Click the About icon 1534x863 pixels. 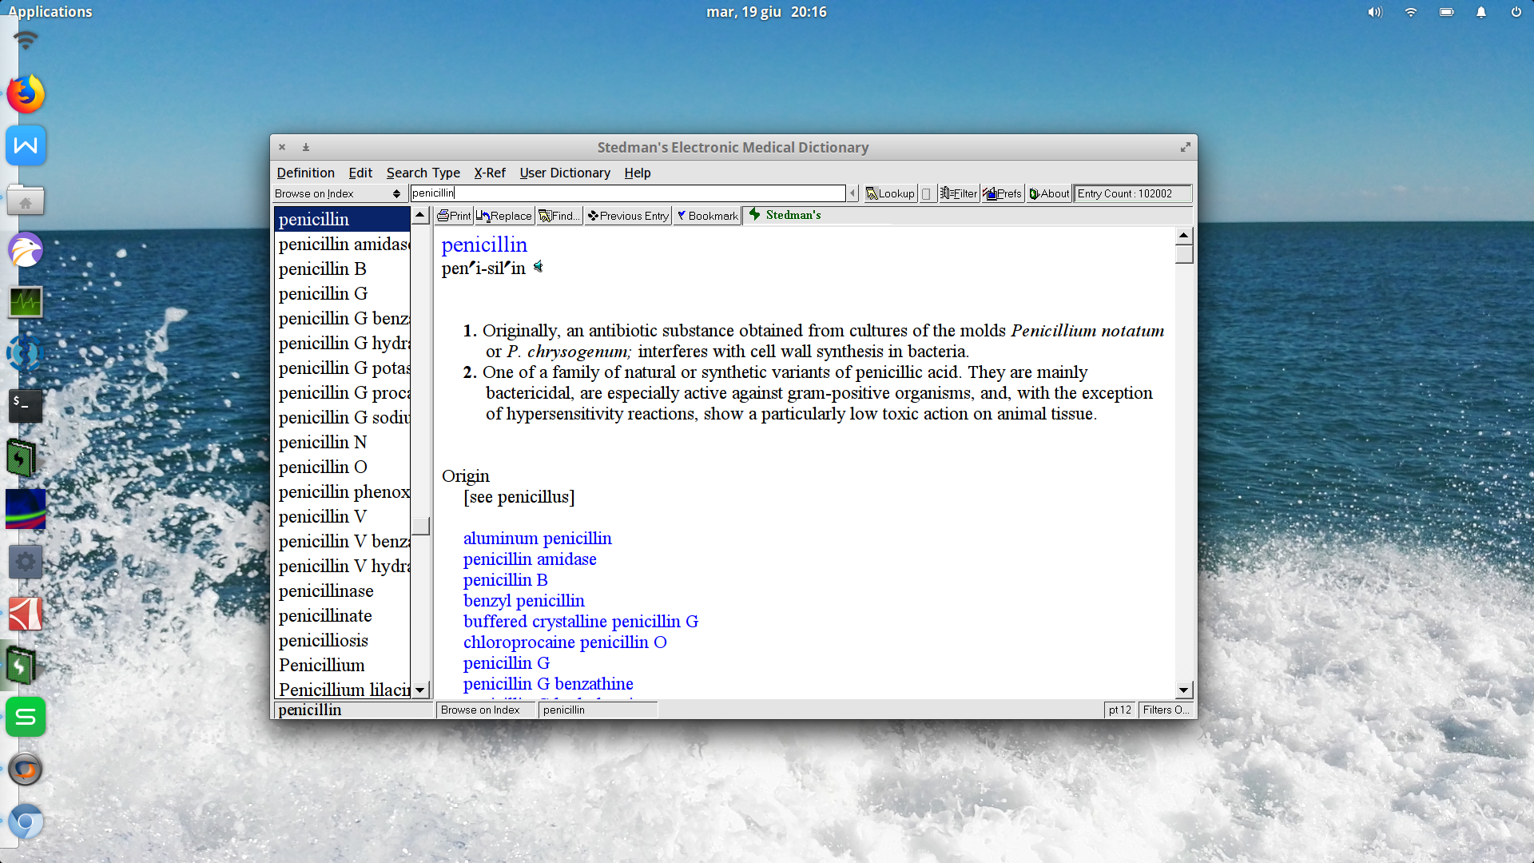point(1048,193)
